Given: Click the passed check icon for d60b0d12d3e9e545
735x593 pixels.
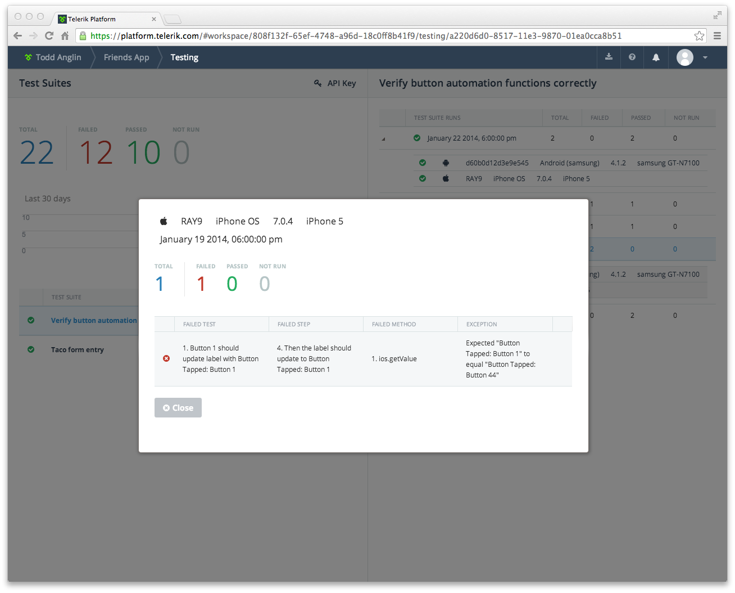Looking at the screenshot, I should [x=423, y=163].
